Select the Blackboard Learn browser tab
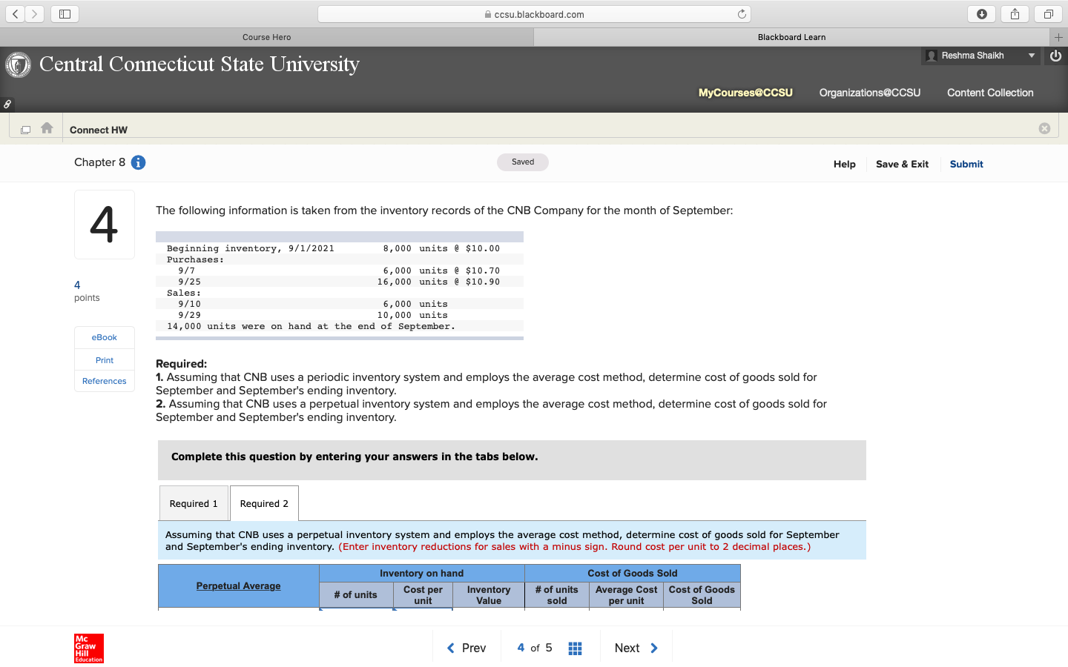1068x667 pixels. coord(791,36)
